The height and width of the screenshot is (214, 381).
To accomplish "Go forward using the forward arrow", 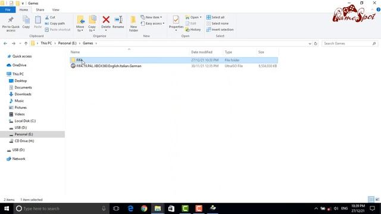I will pyautogui.click(x=14, y=43).
